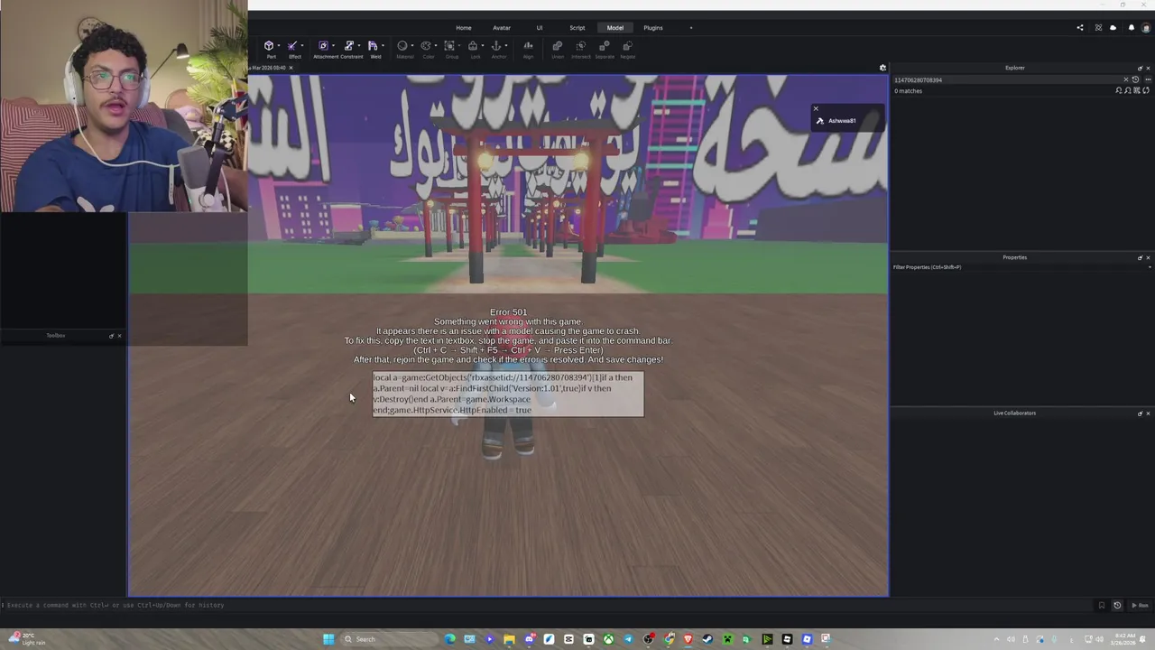Image resolution: width=1155 pixels, height=650 pixels.
Task: Open Xbox app from taskbar
Action: click(x=609, y=639)
